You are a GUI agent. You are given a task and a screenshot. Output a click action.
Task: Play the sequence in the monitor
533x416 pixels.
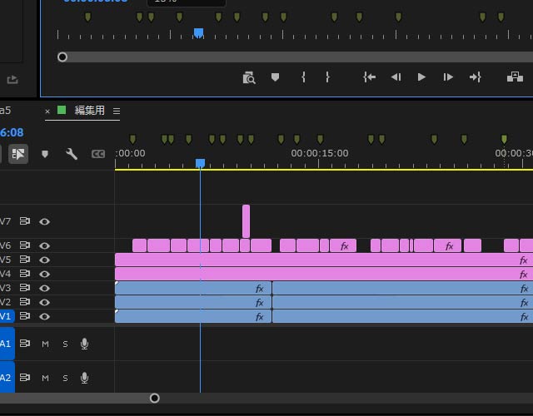tap(421, 77)
